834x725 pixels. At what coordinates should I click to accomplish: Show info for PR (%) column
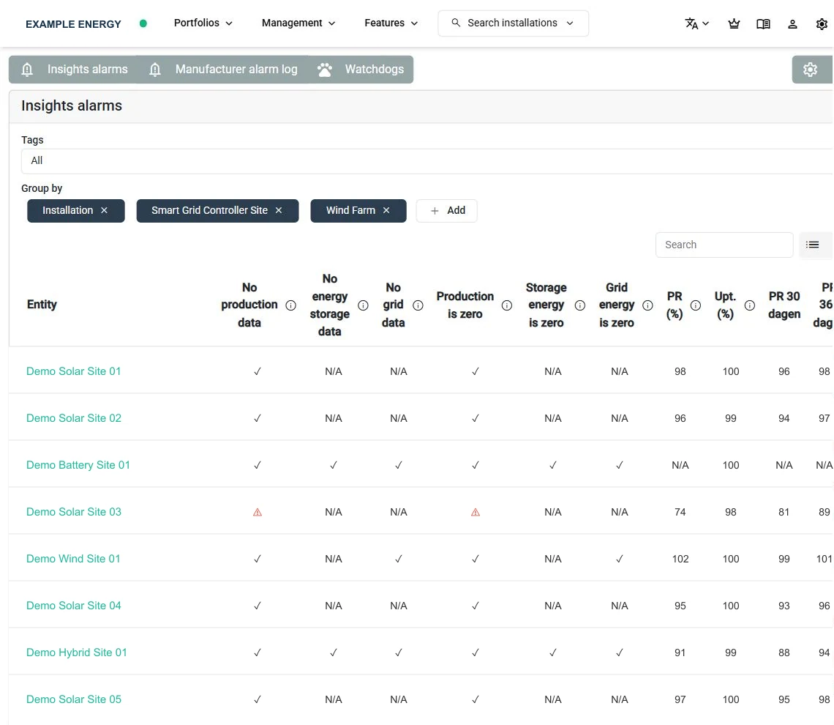click(x=696, y=305)
